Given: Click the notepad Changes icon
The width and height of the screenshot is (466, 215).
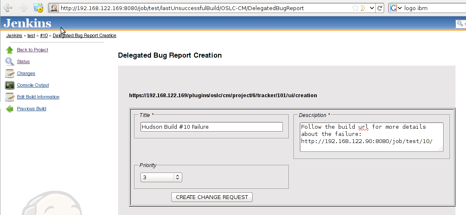Looking at the screenshot, I should coord(10,73).
